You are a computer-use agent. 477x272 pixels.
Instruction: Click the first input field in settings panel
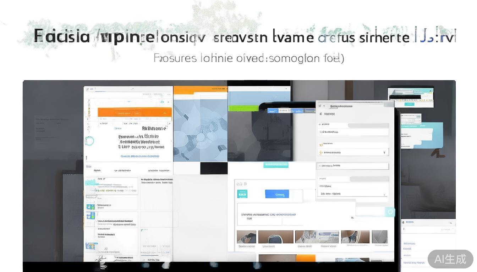pos(353,132)
